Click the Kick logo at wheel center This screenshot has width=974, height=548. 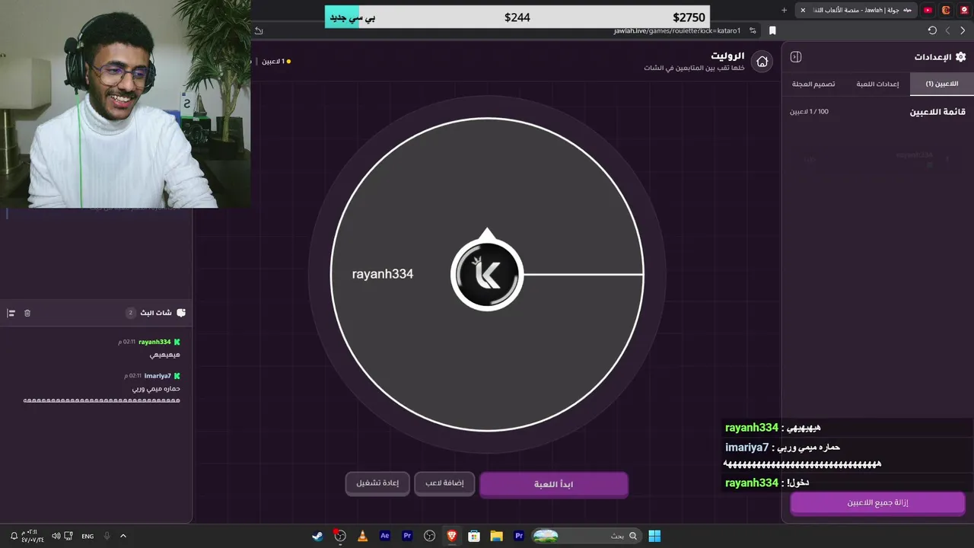(487, 275)
